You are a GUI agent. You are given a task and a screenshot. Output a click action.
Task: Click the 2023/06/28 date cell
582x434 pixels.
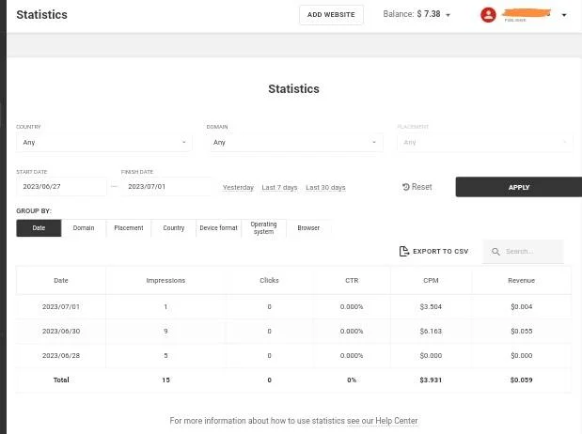(x=61, y=356)
